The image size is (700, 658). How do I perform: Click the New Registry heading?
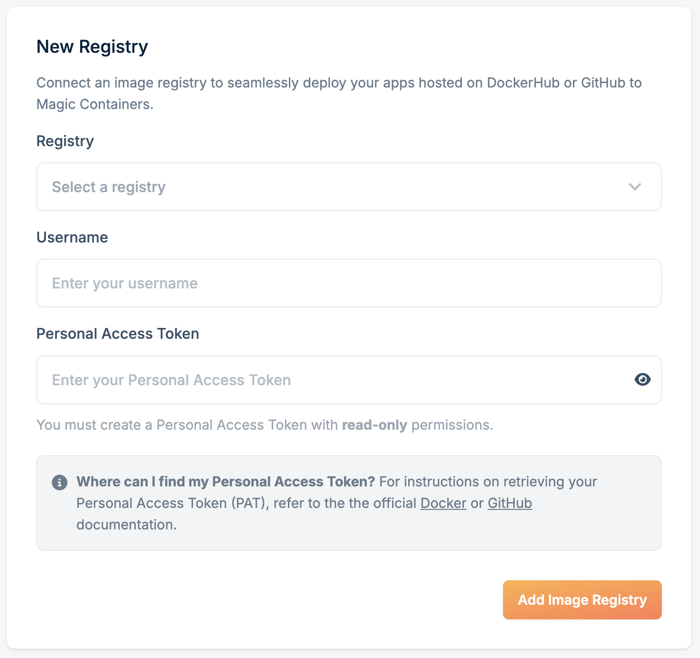[x=92, y=47]
